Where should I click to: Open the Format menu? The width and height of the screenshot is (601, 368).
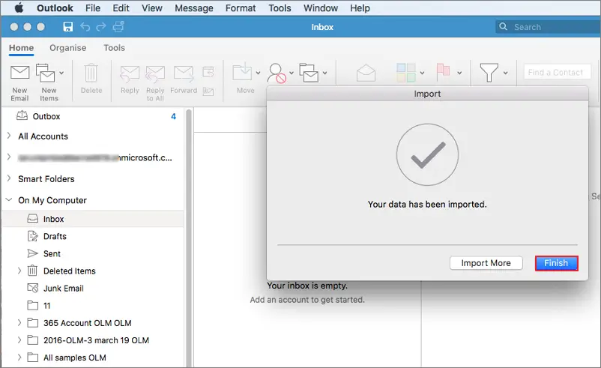pos(241,8)
